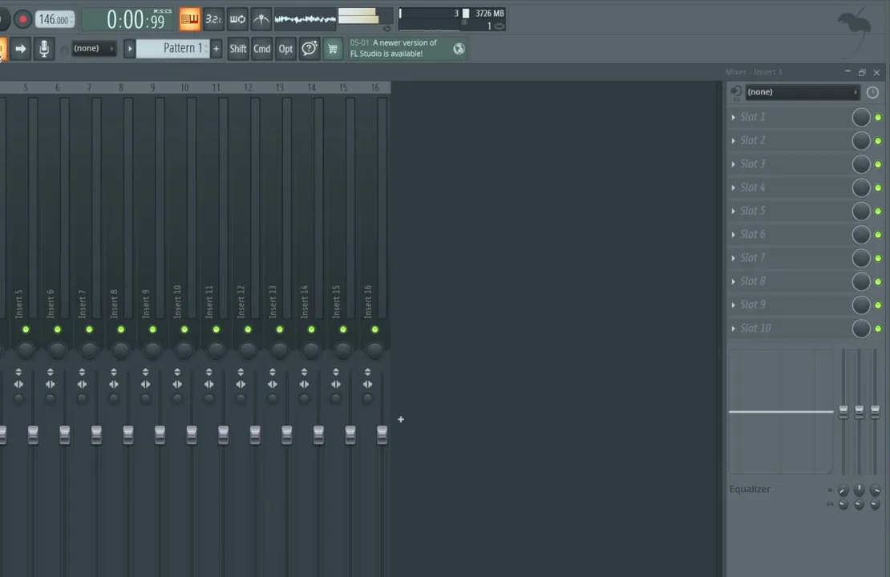Screen dimensions: 890x577
Task: Toggle the loop recording icon right of 3.2.1
Action: 237,19
